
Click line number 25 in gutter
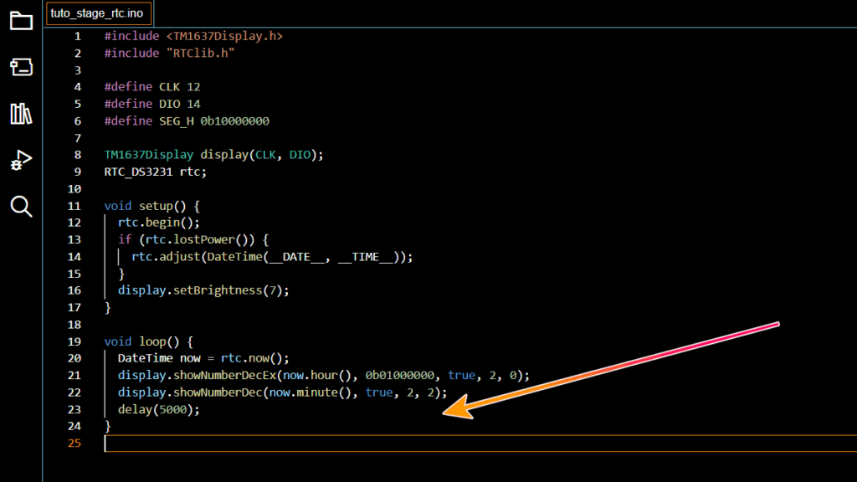74,444
